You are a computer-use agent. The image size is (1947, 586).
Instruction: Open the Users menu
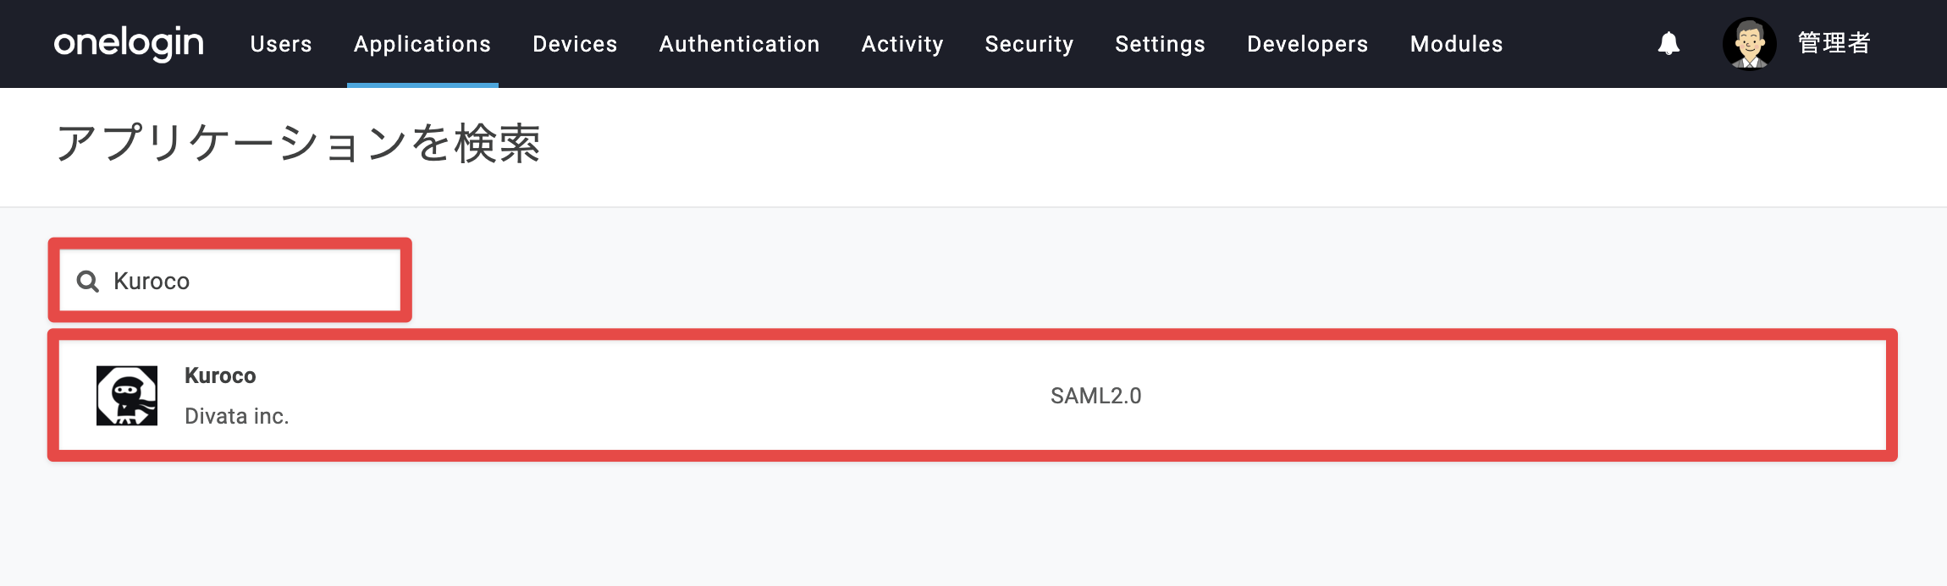pos(281,44)
